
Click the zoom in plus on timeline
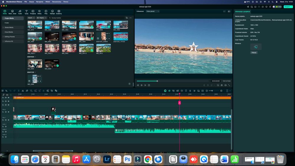click(221, 91)
